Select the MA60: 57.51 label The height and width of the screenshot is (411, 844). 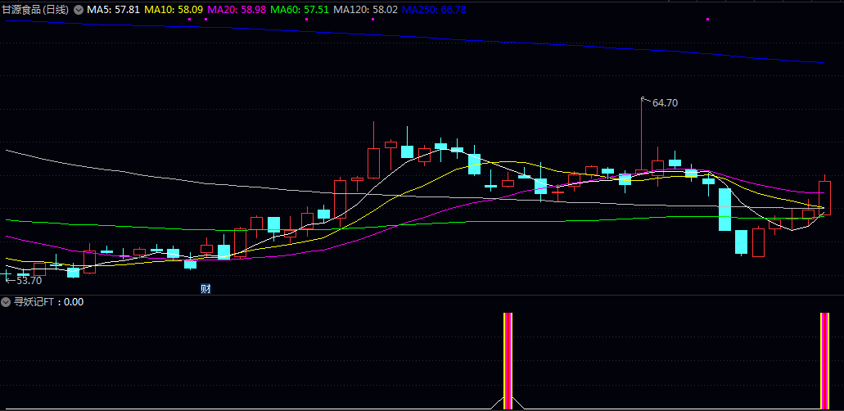pyautogui.click(x=300, y=10)
